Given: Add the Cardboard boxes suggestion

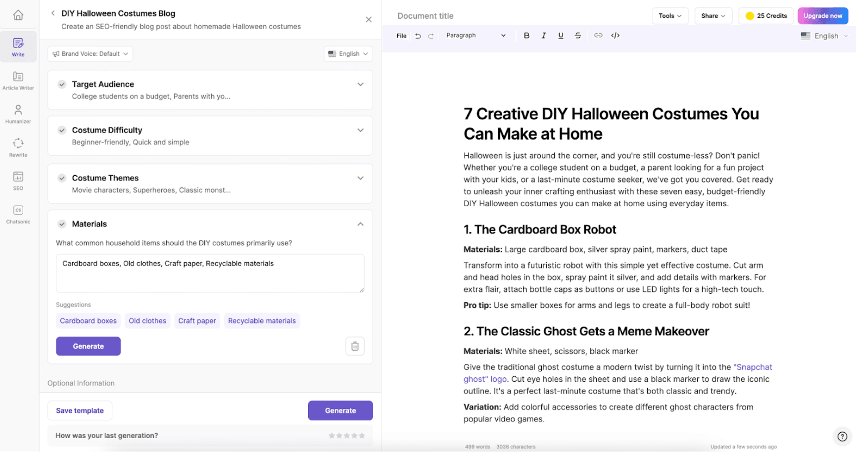Looking at the screenshot, I should click(x=89, y=321).
